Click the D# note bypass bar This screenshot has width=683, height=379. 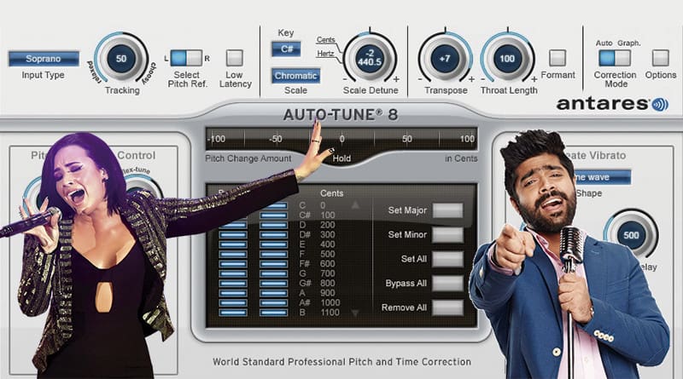[x=233, y=235]
